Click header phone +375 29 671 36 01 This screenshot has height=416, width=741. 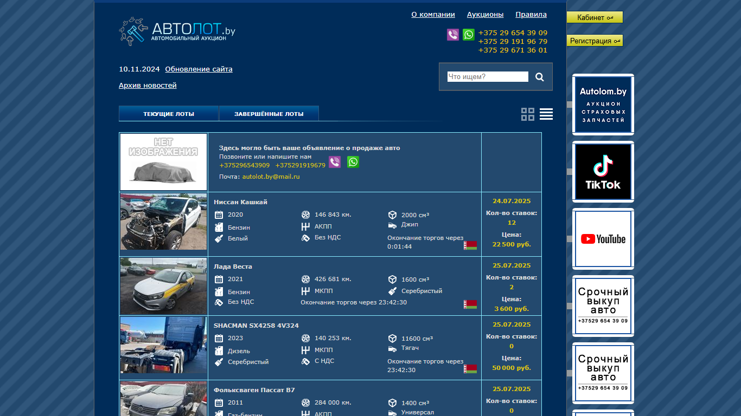pyautogui.click(x=513, y=50)
